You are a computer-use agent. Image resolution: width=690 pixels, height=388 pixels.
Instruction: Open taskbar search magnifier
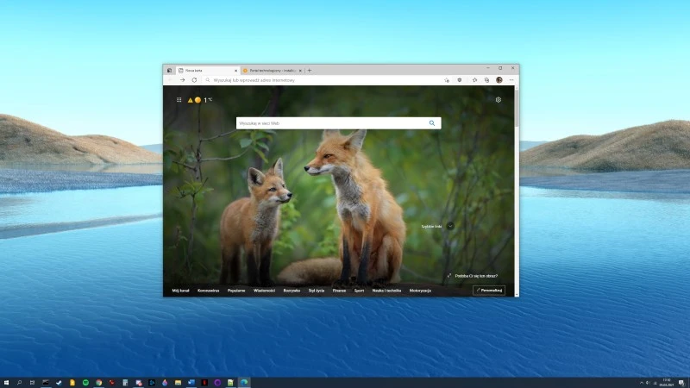(19, 383)
